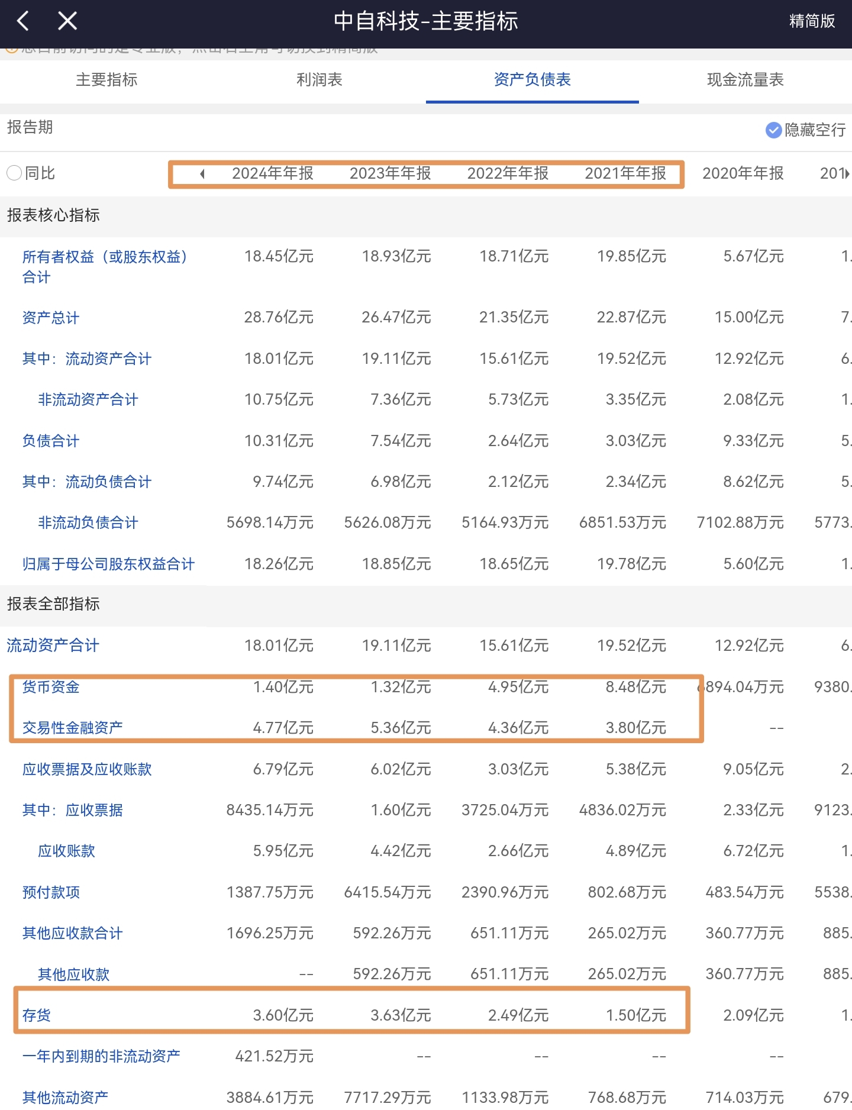Open the 货币资金 row link

(x=51, y=687)
